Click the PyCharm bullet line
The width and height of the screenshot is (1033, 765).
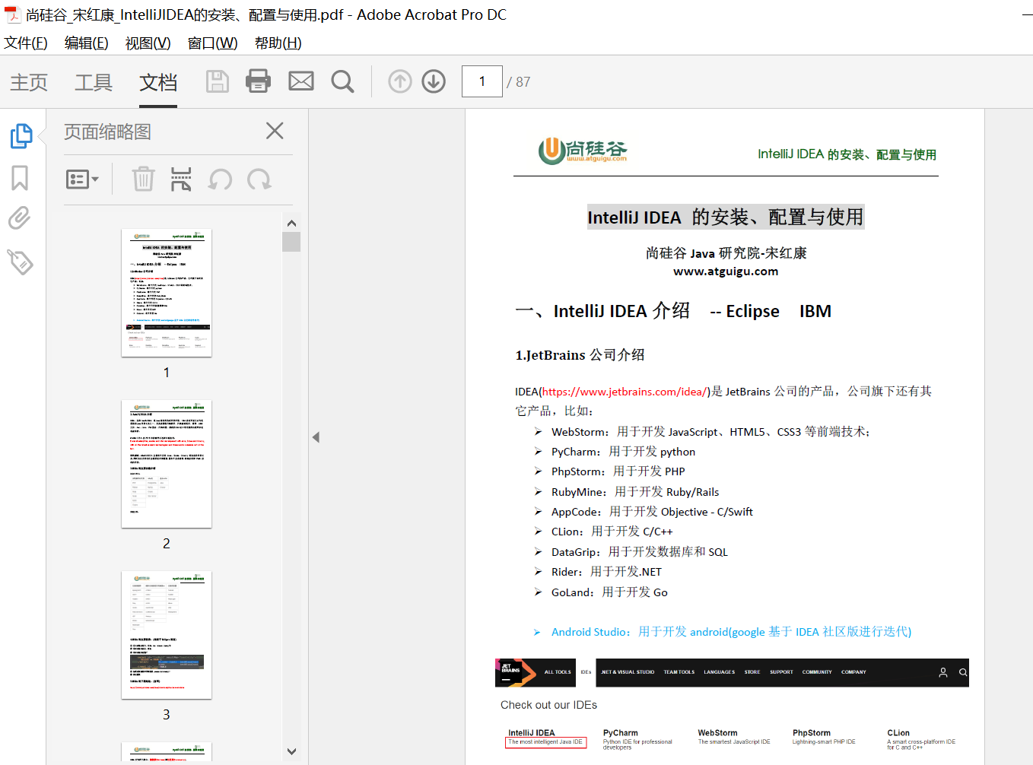tap(623, 452)
